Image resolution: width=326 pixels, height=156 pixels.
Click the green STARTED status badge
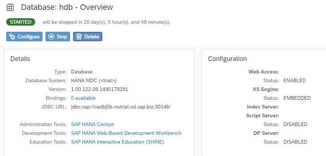21,22
